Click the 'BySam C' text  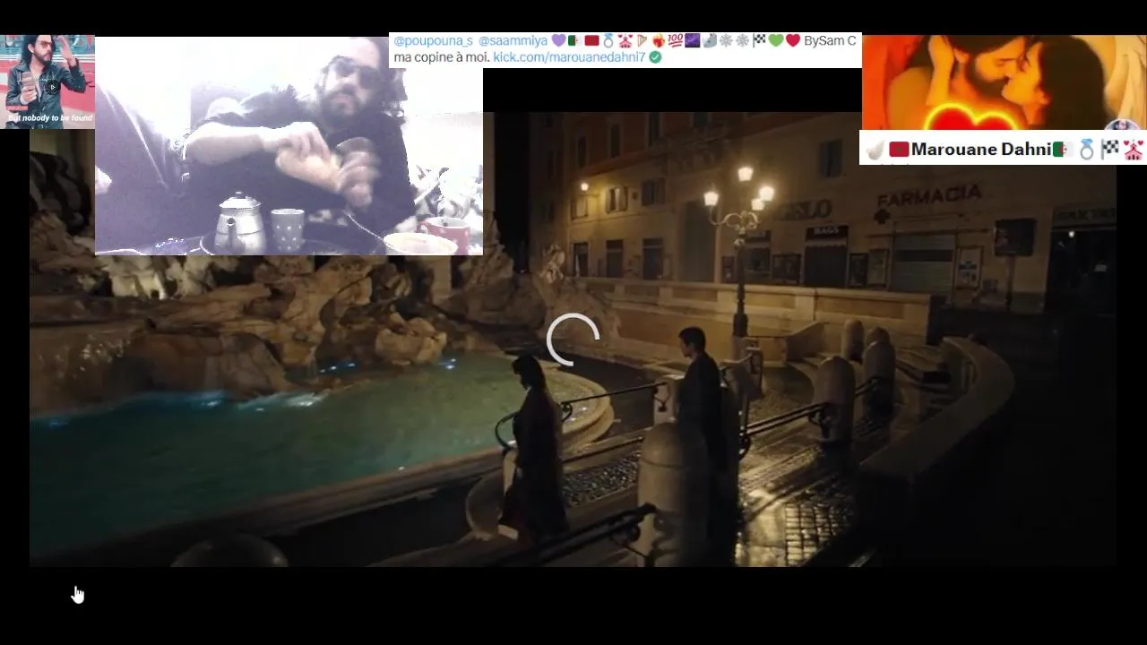tap(830, 41)
